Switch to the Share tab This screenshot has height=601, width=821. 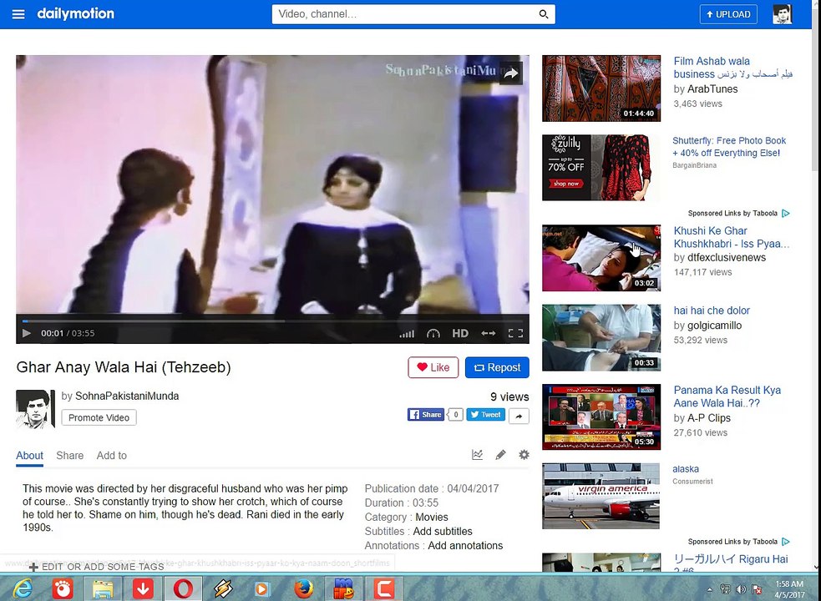[69, 456]
